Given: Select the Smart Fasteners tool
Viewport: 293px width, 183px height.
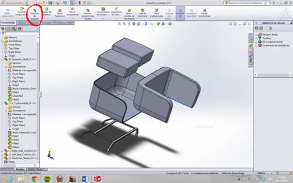Looking at the screenshot, I should (60, 13).
